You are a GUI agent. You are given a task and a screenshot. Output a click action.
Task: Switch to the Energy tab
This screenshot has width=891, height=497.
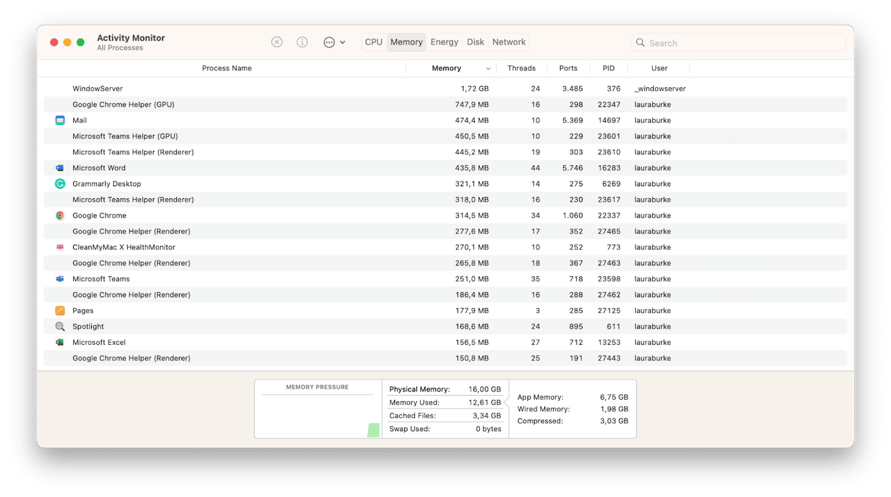(x=444, y=41)
